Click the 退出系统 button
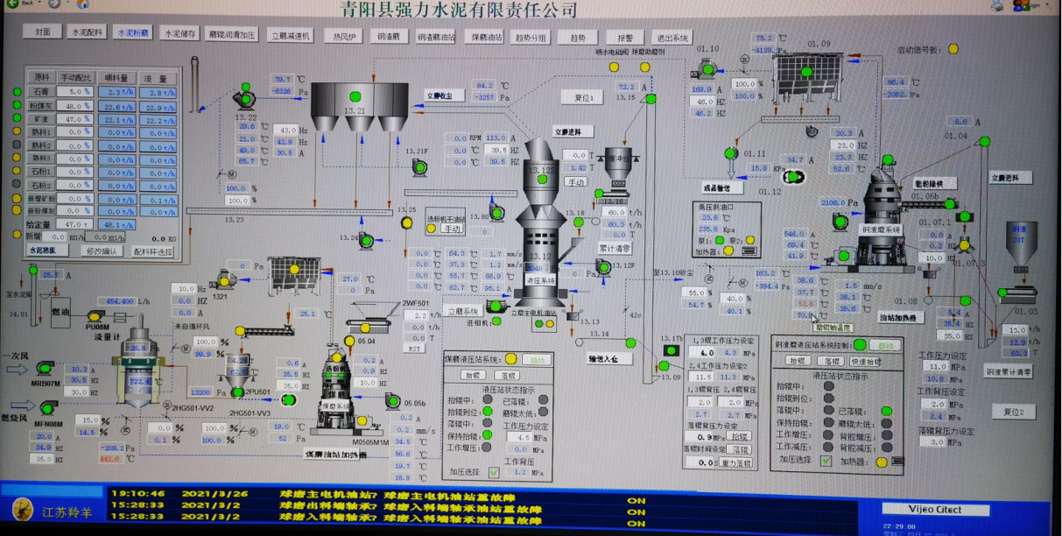The image size is (1062, 536). point(672,38)
